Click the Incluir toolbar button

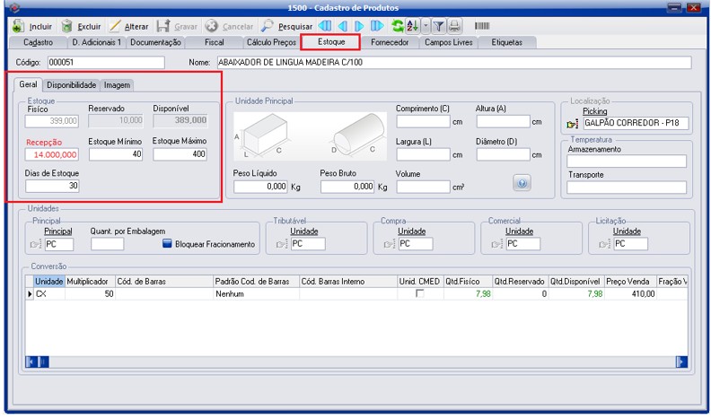(32, 27)
